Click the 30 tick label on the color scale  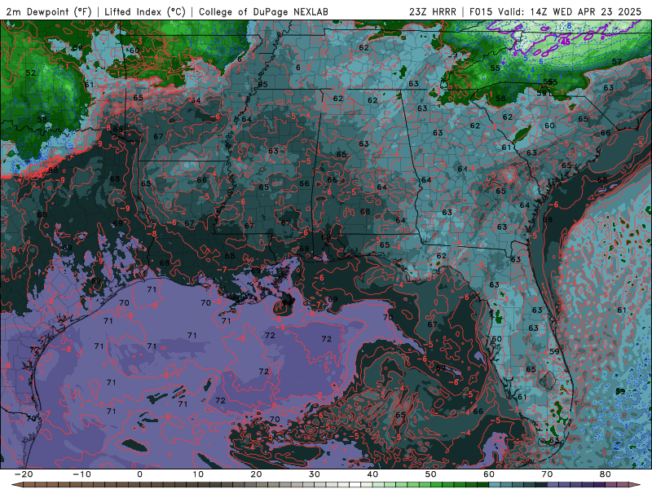(315, 474)
